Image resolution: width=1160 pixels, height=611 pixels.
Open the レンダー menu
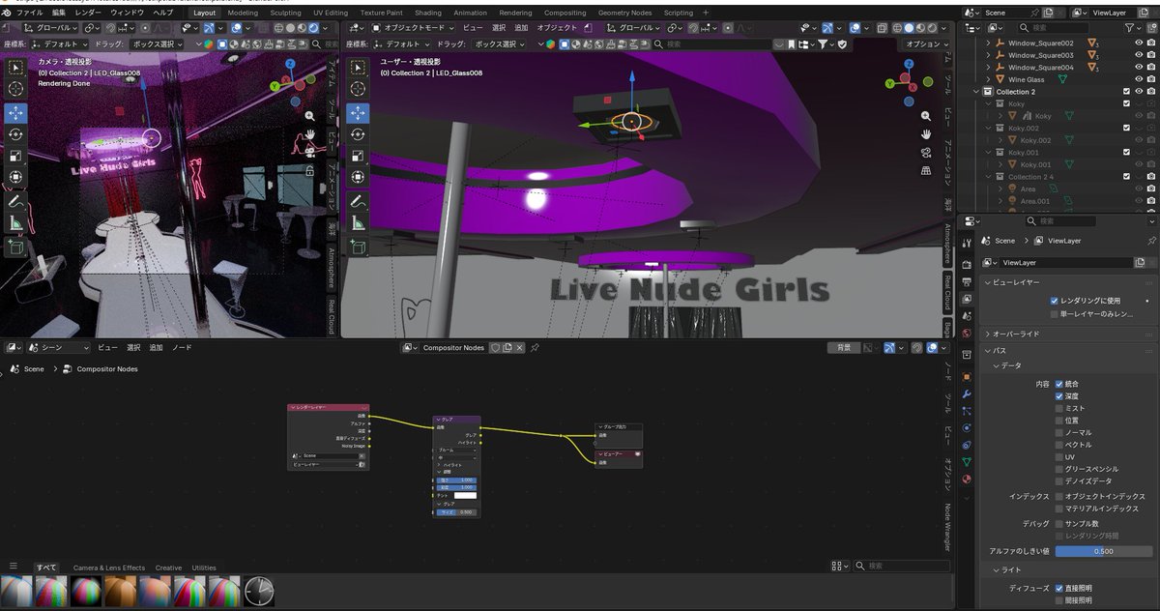(x=88, y=13)
